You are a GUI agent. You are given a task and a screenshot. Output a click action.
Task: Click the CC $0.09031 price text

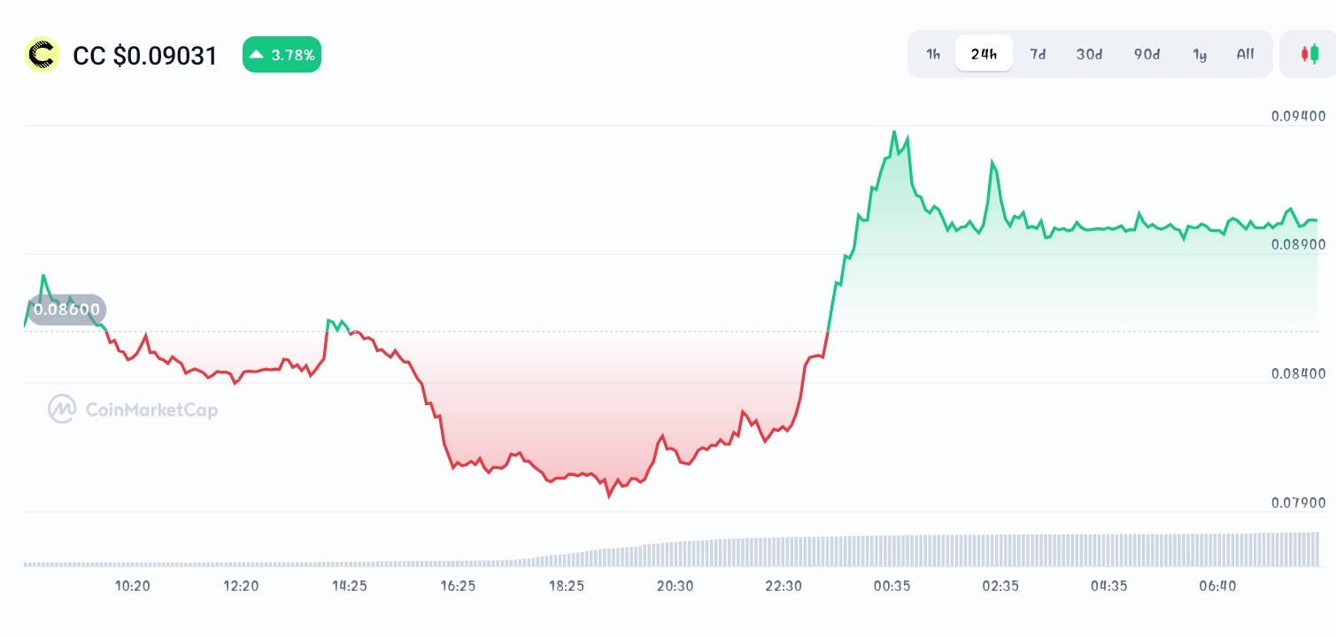[x=145, y=56]
